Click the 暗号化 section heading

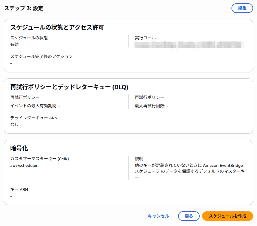tap(19, 148)
